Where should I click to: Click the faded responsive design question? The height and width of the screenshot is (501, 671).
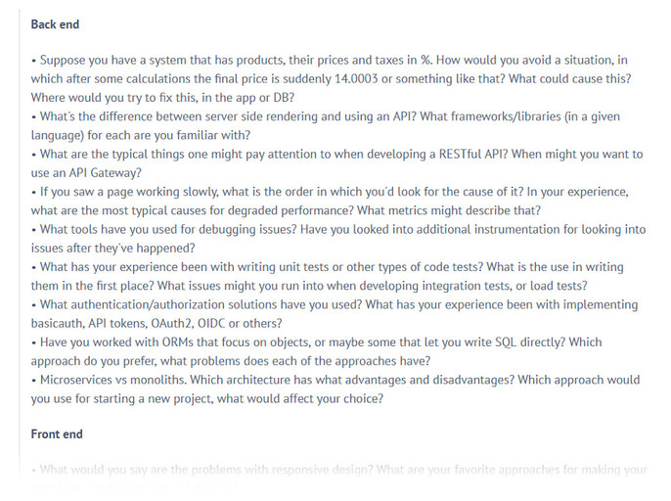coord(338,470)
